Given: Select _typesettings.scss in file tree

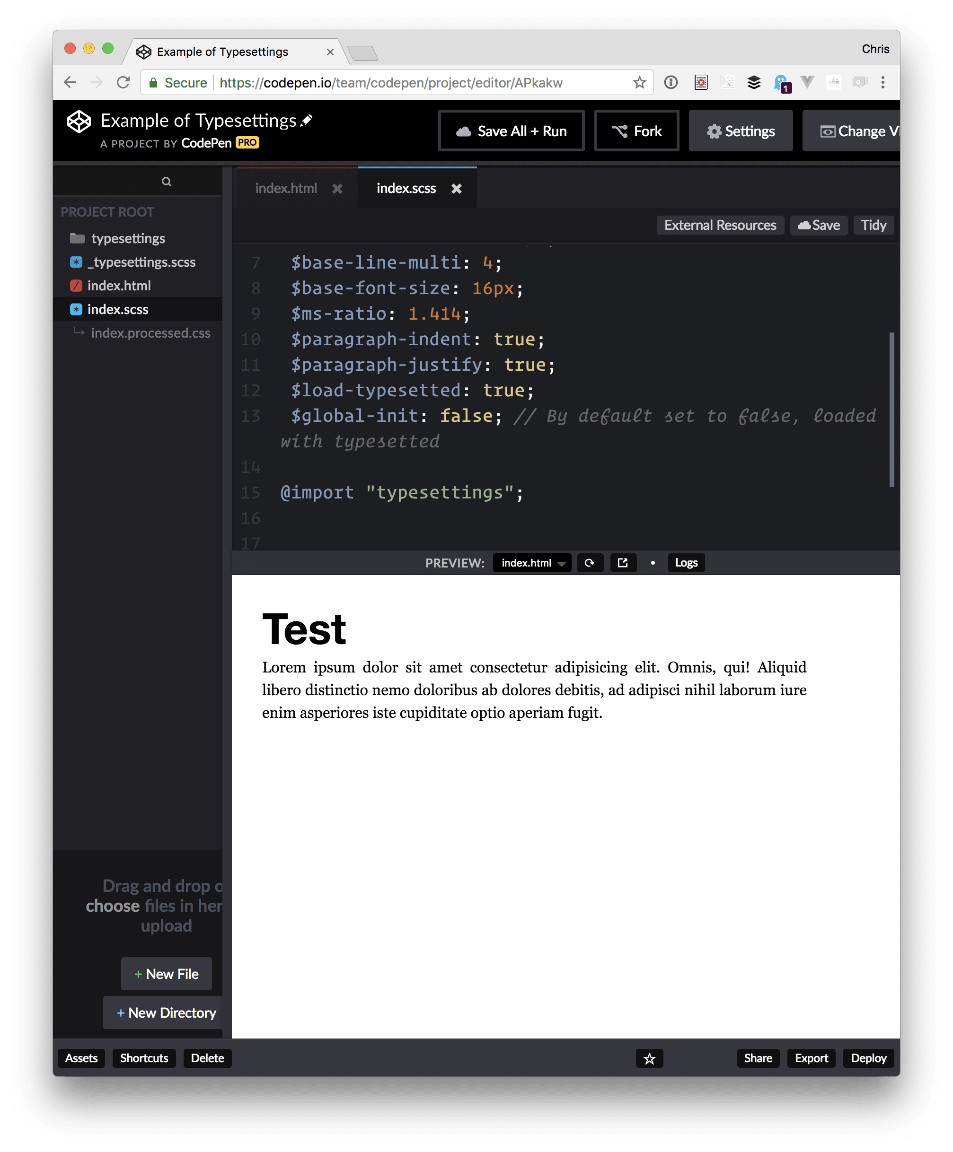Looking at the screenshot, I should (141, 262).
